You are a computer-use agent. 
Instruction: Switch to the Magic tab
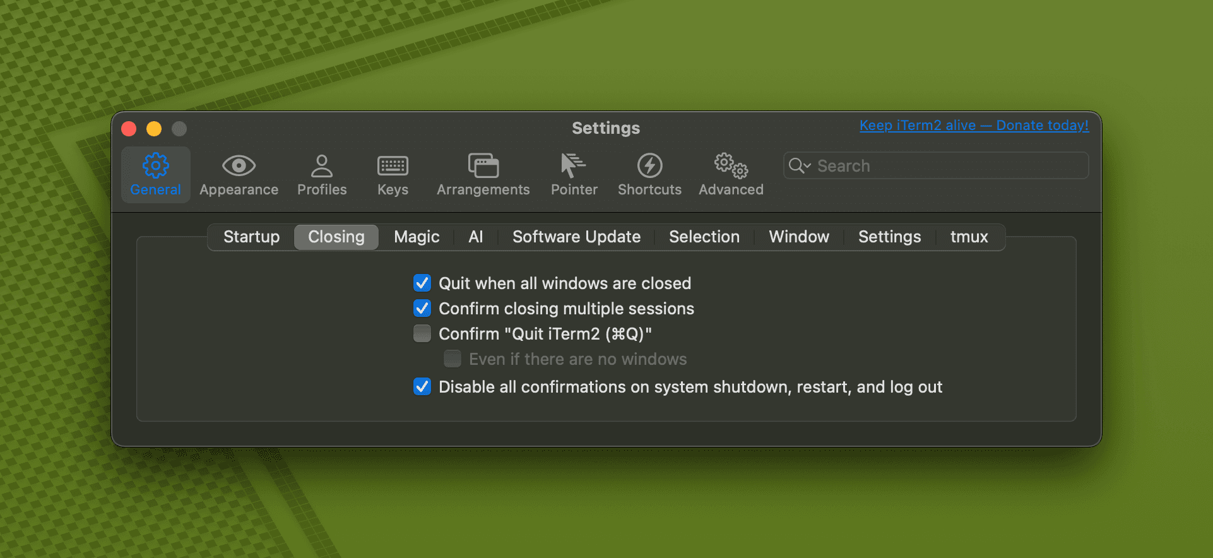pyautogui.click(x=417, y=237)
